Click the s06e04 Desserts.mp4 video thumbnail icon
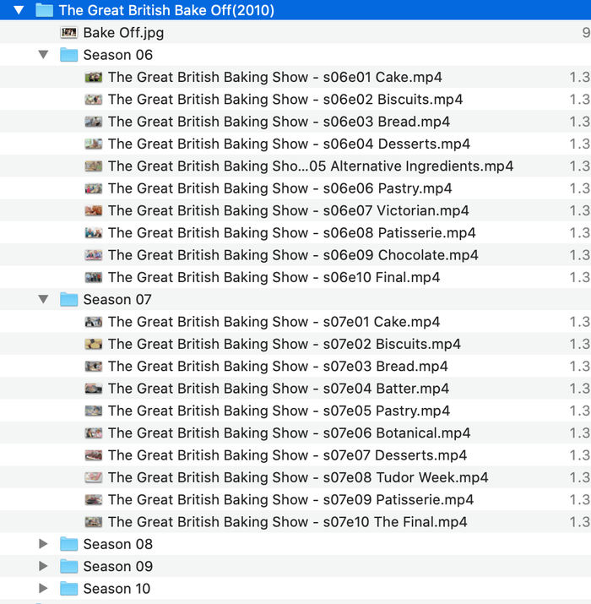The height and width of the screenshot is (604, 591). 94,144
